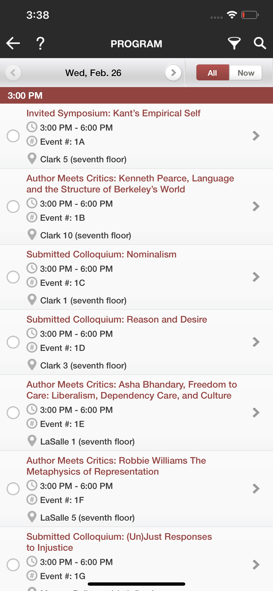Select circle for Nominalism colloquium
The width and height of the screenshot is (273, 591).
point(13,277)
